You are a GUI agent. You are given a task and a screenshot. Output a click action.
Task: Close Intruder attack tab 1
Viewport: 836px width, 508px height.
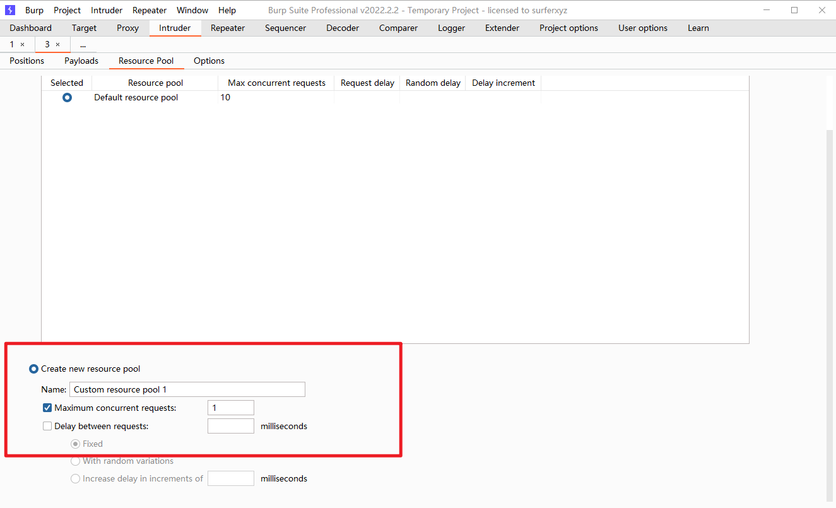(23, 45)
